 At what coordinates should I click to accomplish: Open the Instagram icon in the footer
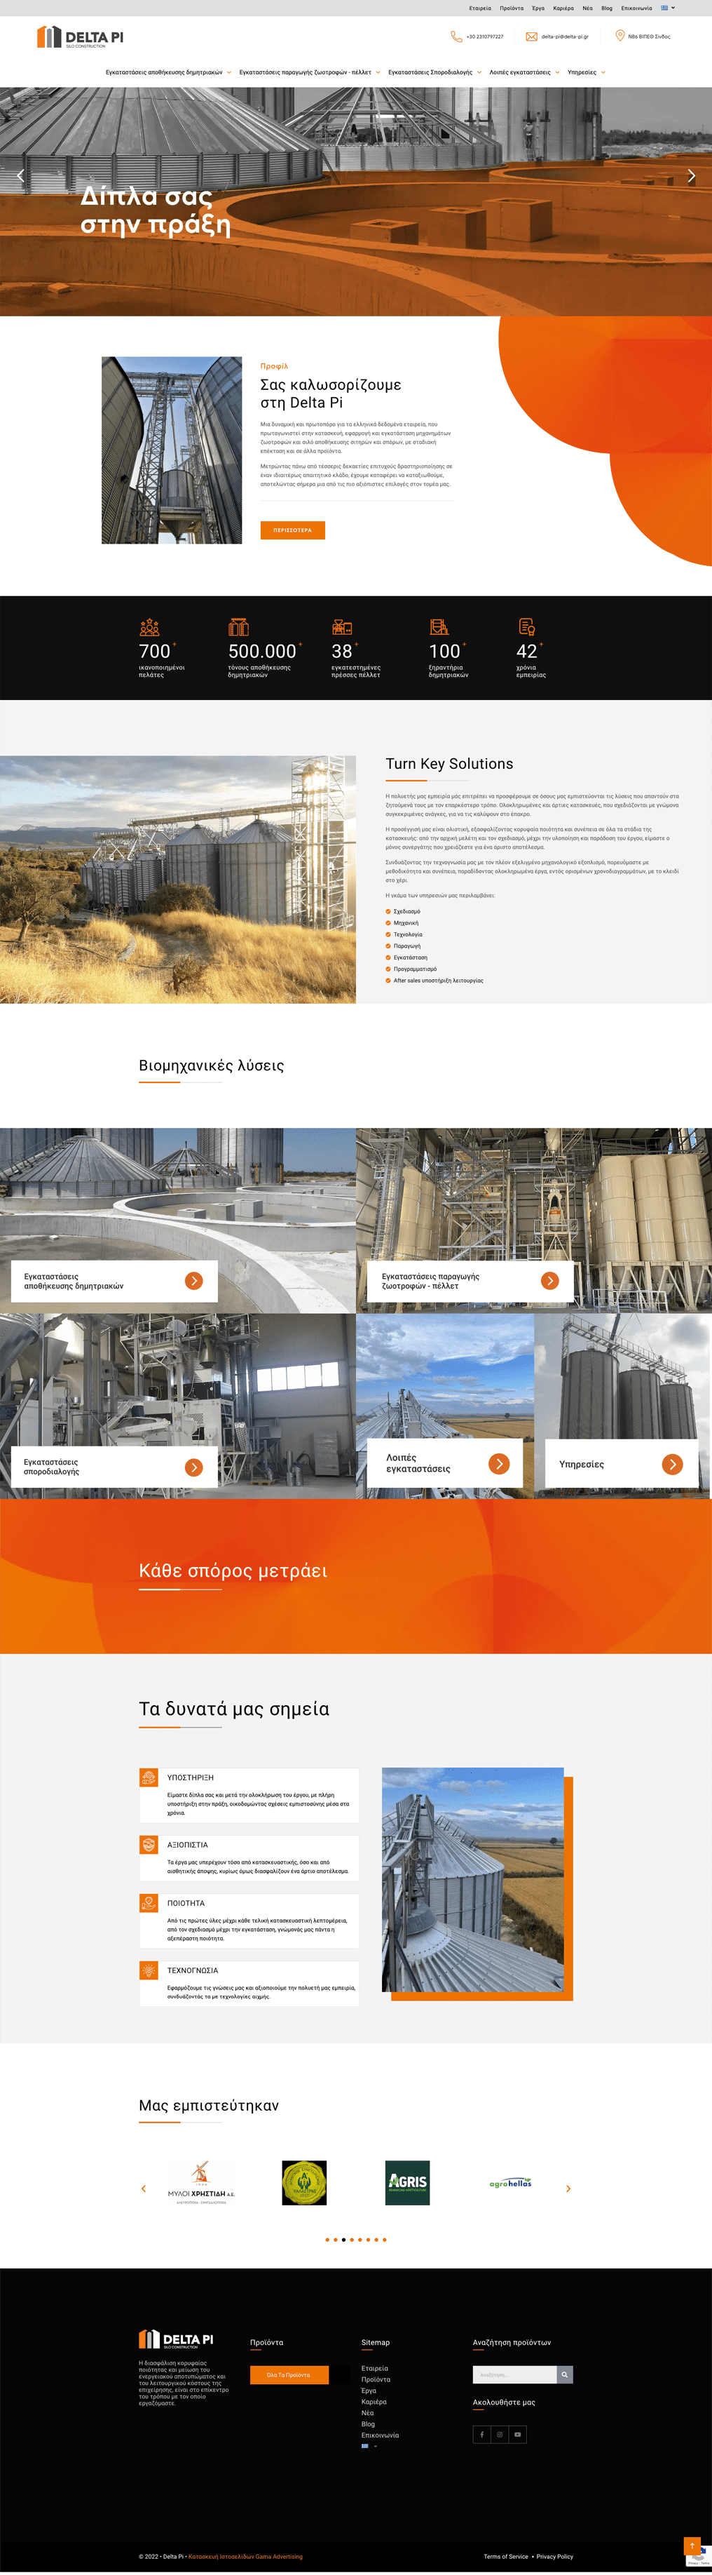499,2434
